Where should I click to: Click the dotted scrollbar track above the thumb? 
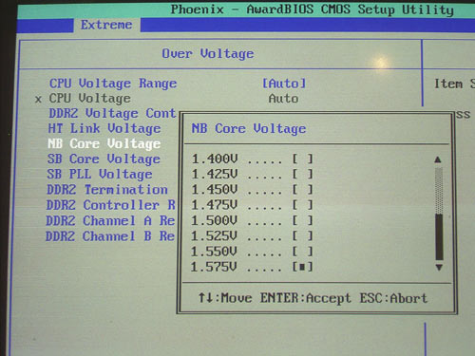[439, 191]
